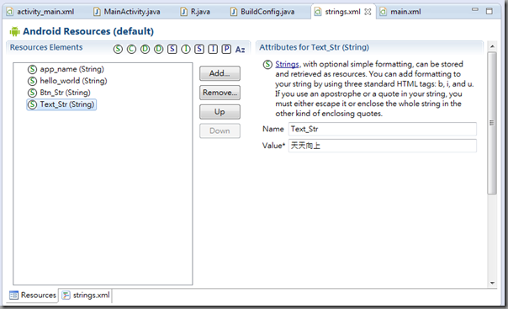The image size is (508, 309).
Task: Click the Resources Elements section header
Action: (46, 47)
